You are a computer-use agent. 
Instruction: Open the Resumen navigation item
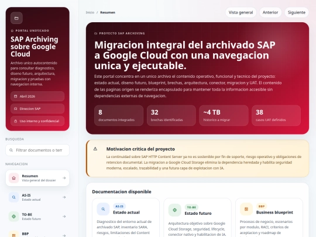[x=37, y=178]
